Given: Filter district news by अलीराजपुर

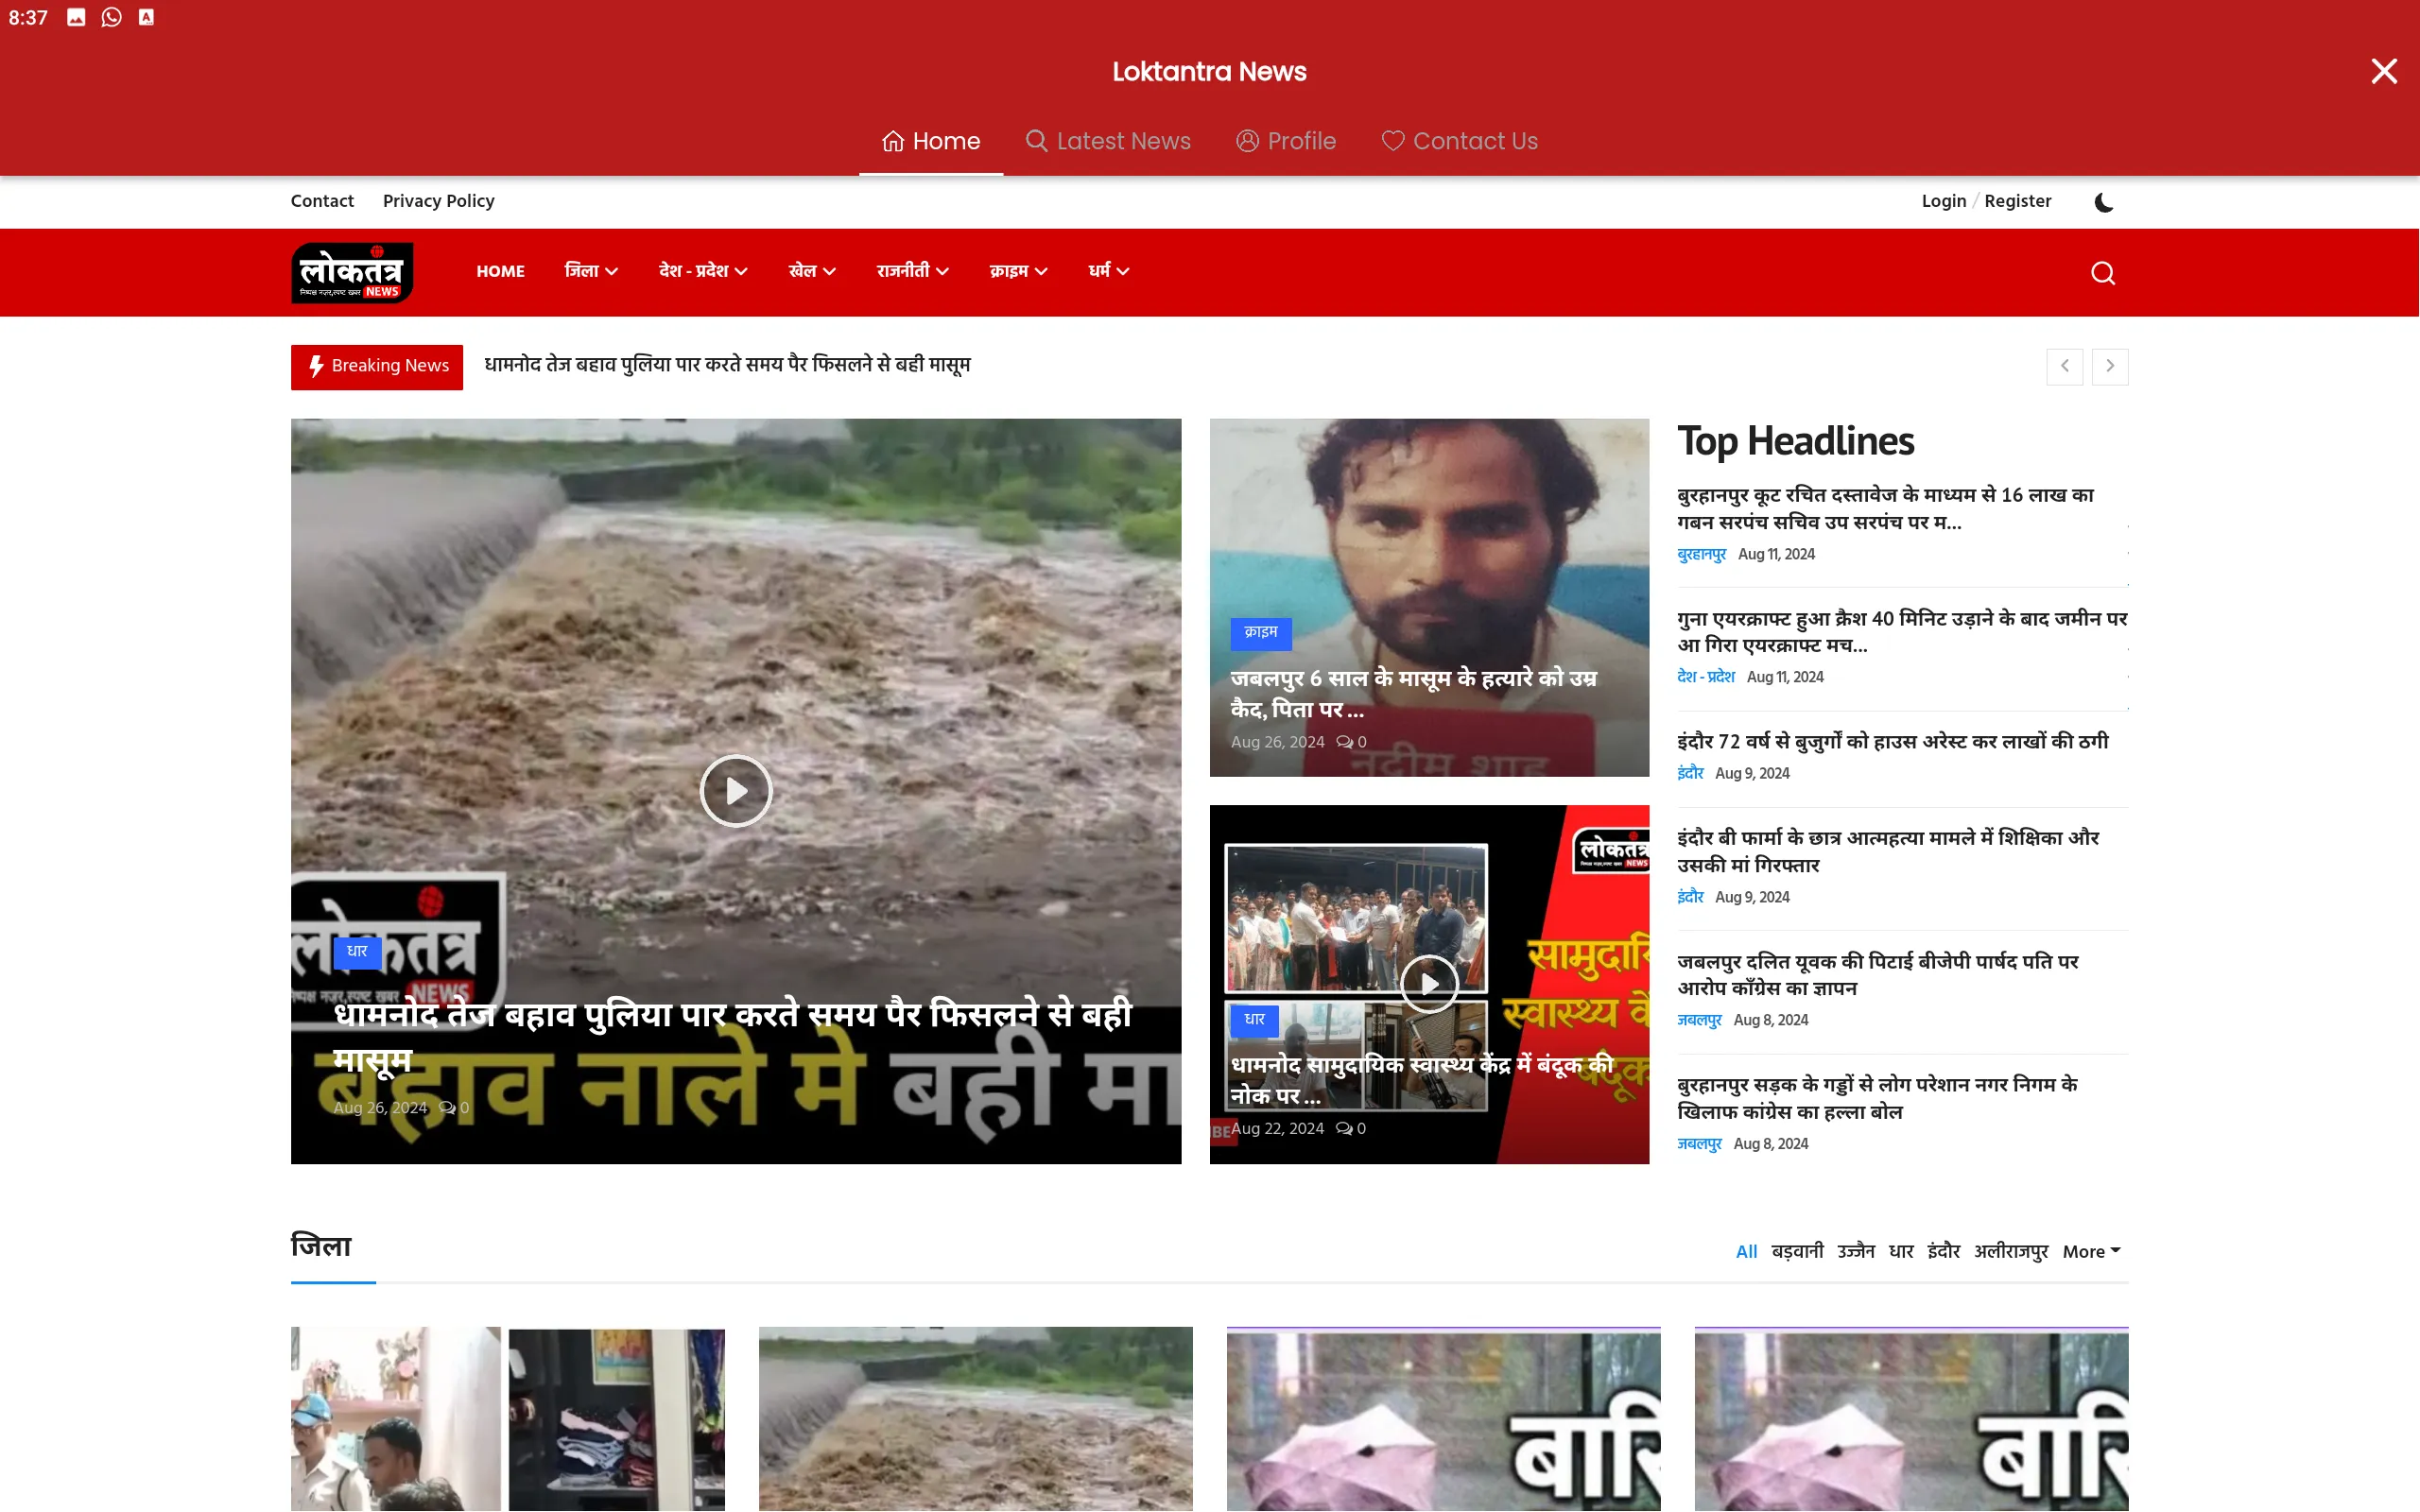Looking at the screenshot, I should pyautogui.click(x=2010, y=1251).
